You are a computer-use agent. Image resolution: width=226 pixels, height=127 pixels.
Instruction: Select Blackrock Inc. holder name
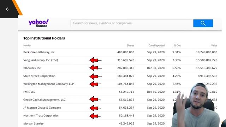(x=32, y=68)
